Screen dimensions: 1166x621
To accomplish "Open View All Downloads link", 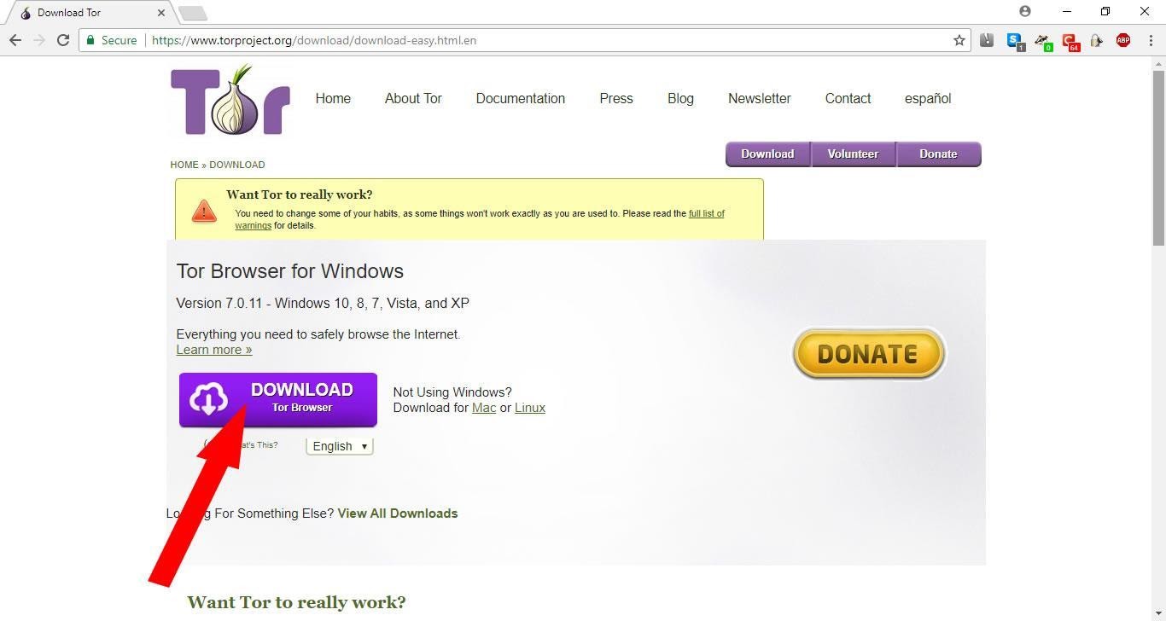I will (398, 514).
